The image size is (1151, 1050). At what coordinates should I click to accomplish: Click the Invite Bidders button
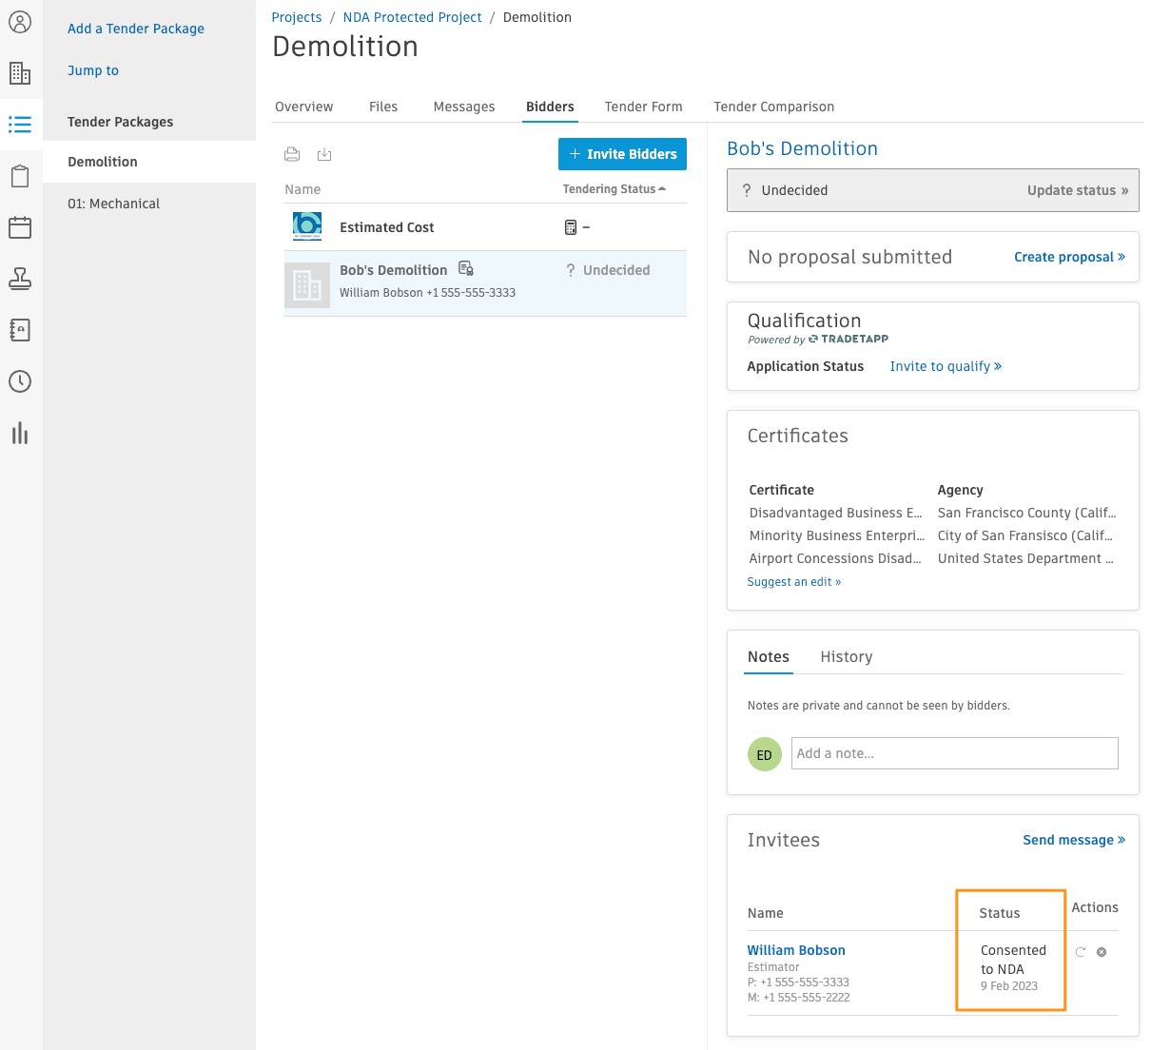(x=622, y=154)
